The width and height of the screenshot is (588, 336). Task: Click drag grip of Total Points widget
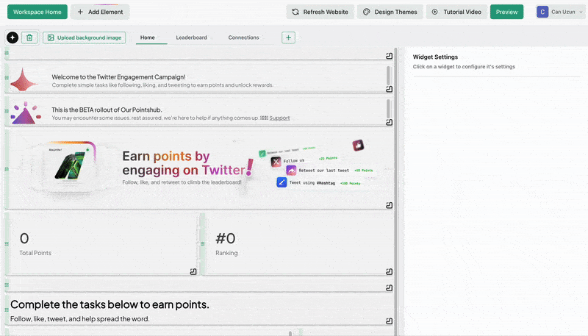pos(7,244)
